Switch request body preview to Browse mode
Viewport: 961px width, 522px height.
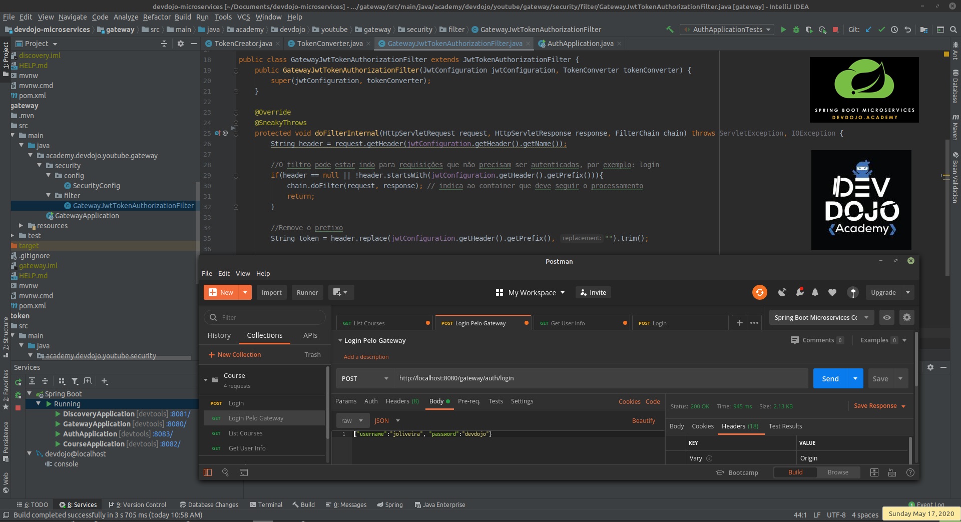tap(838, 472)
